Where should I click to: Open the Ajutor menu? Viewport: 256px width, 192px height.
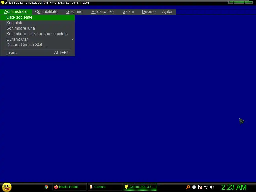[167, 12]
